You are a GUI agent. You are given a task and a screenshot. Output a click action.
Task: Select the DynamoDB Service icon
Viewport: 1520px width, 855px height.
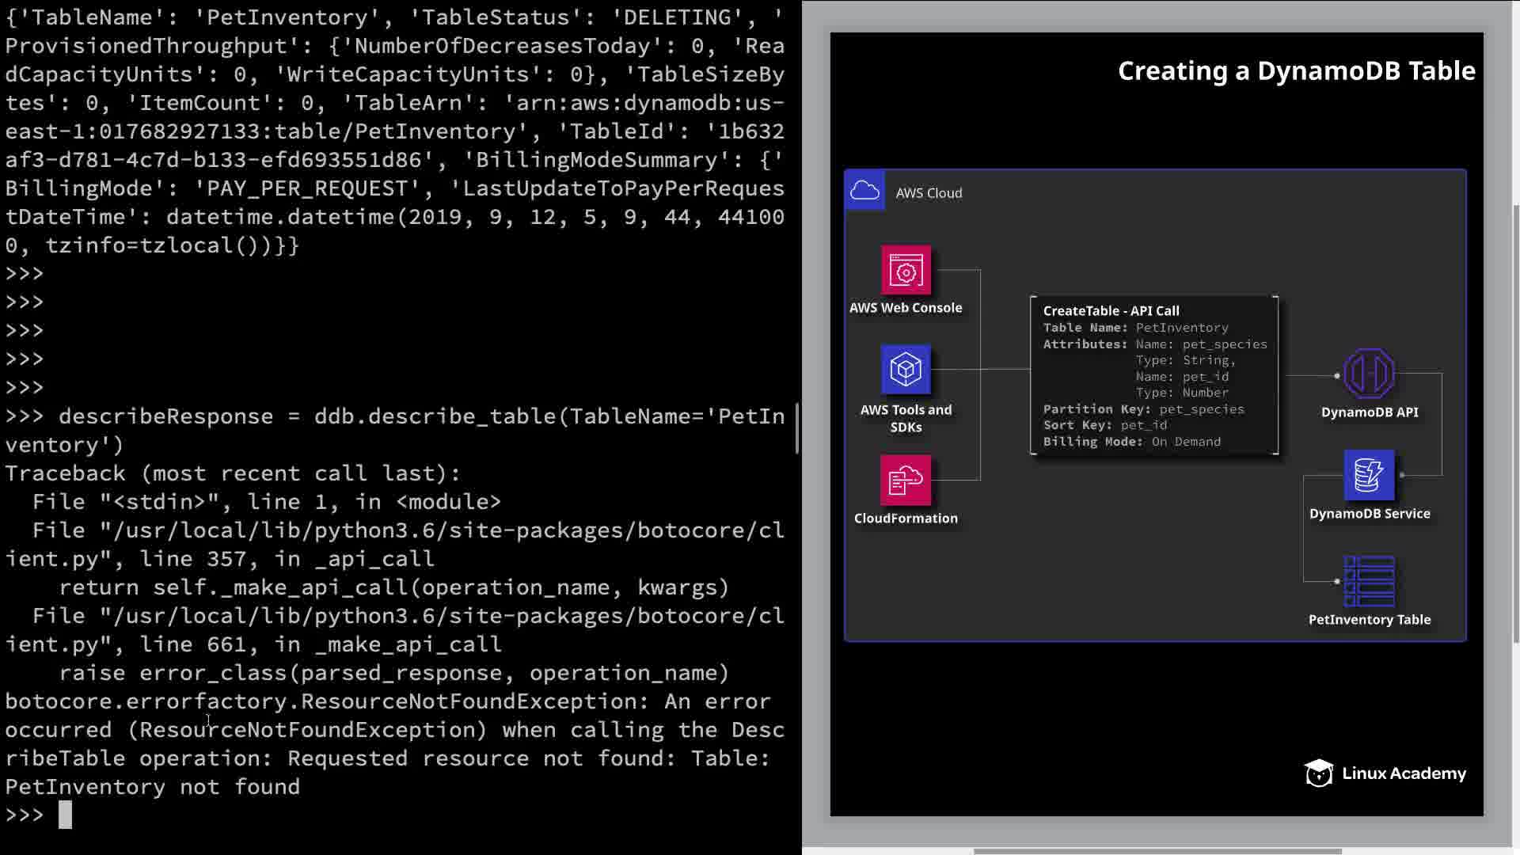click(1369, 475)
